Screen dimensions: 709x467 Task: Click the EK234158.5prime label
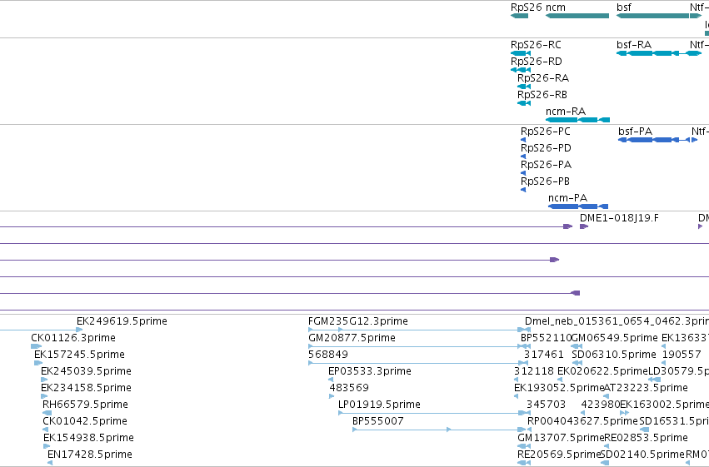(x=86, y=388)
